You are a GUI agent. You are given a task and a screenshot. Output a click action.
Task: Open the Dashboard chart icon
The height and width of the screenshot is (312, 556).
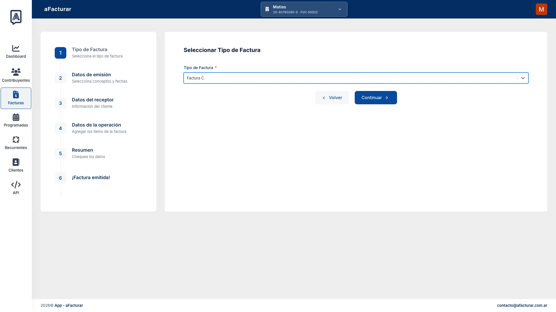[16, 48]
